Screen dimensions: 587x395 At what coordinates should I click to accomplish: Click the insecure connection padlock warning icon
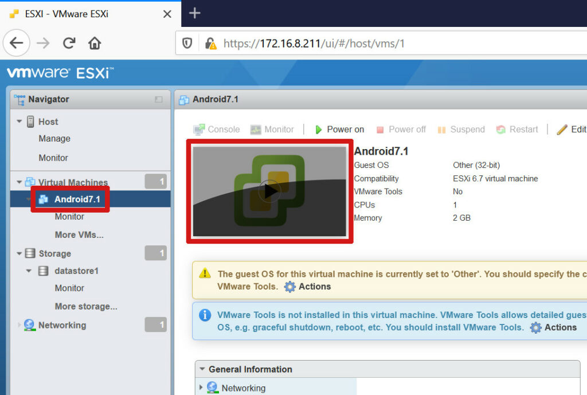coord(211,44)
